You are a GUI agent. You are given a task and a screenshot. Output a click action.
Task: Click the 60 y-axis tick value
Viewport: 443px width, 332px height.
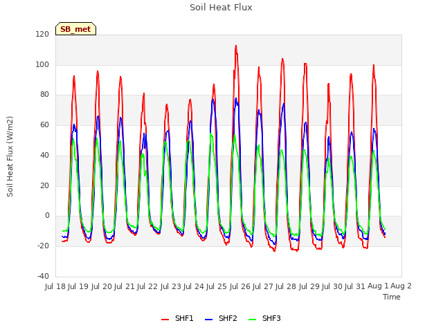pyautogui.click(x=44, y=124)
